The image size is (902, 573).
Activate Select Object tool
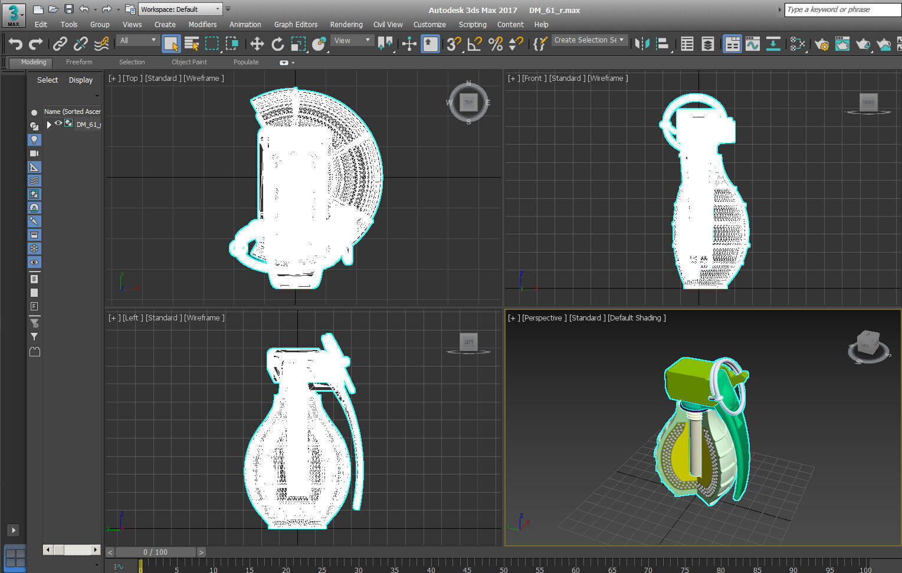click(x=171, y=44)
